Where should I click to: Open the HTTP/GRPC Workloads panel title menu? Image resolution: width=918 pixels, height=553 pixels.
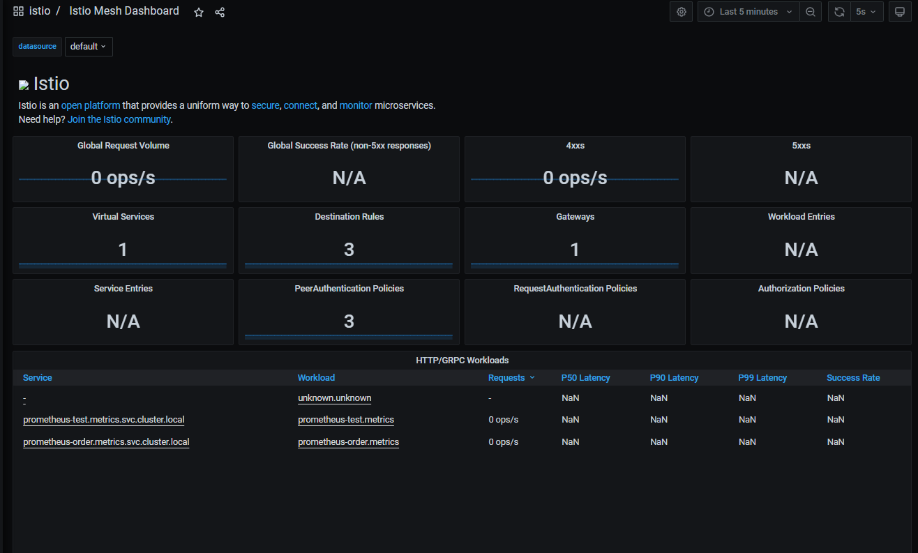click(462, 360)
